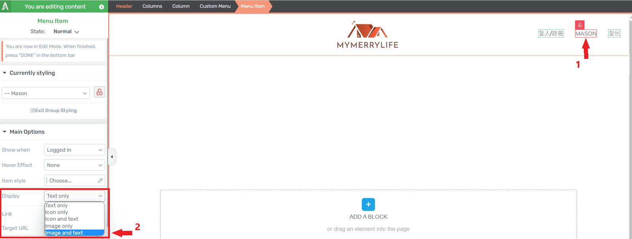Screen dimensions: 632x239
Task: Click the Menu Item panel heading
Action: [53, 21]
